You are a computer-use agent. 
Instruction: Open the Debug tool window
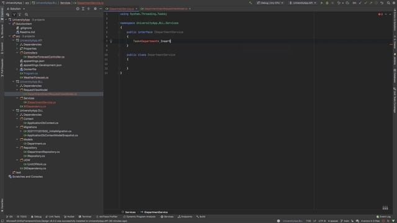36,217
